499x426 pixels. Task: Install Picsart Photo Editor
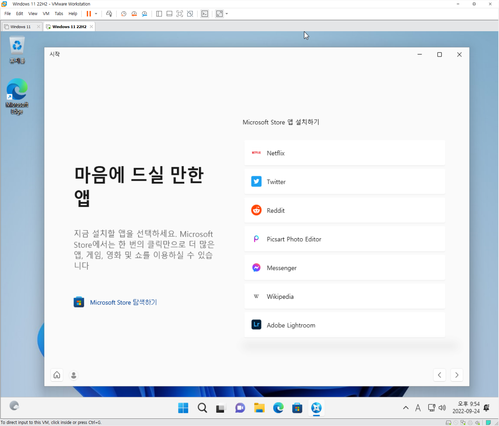[x=345, y=239]
